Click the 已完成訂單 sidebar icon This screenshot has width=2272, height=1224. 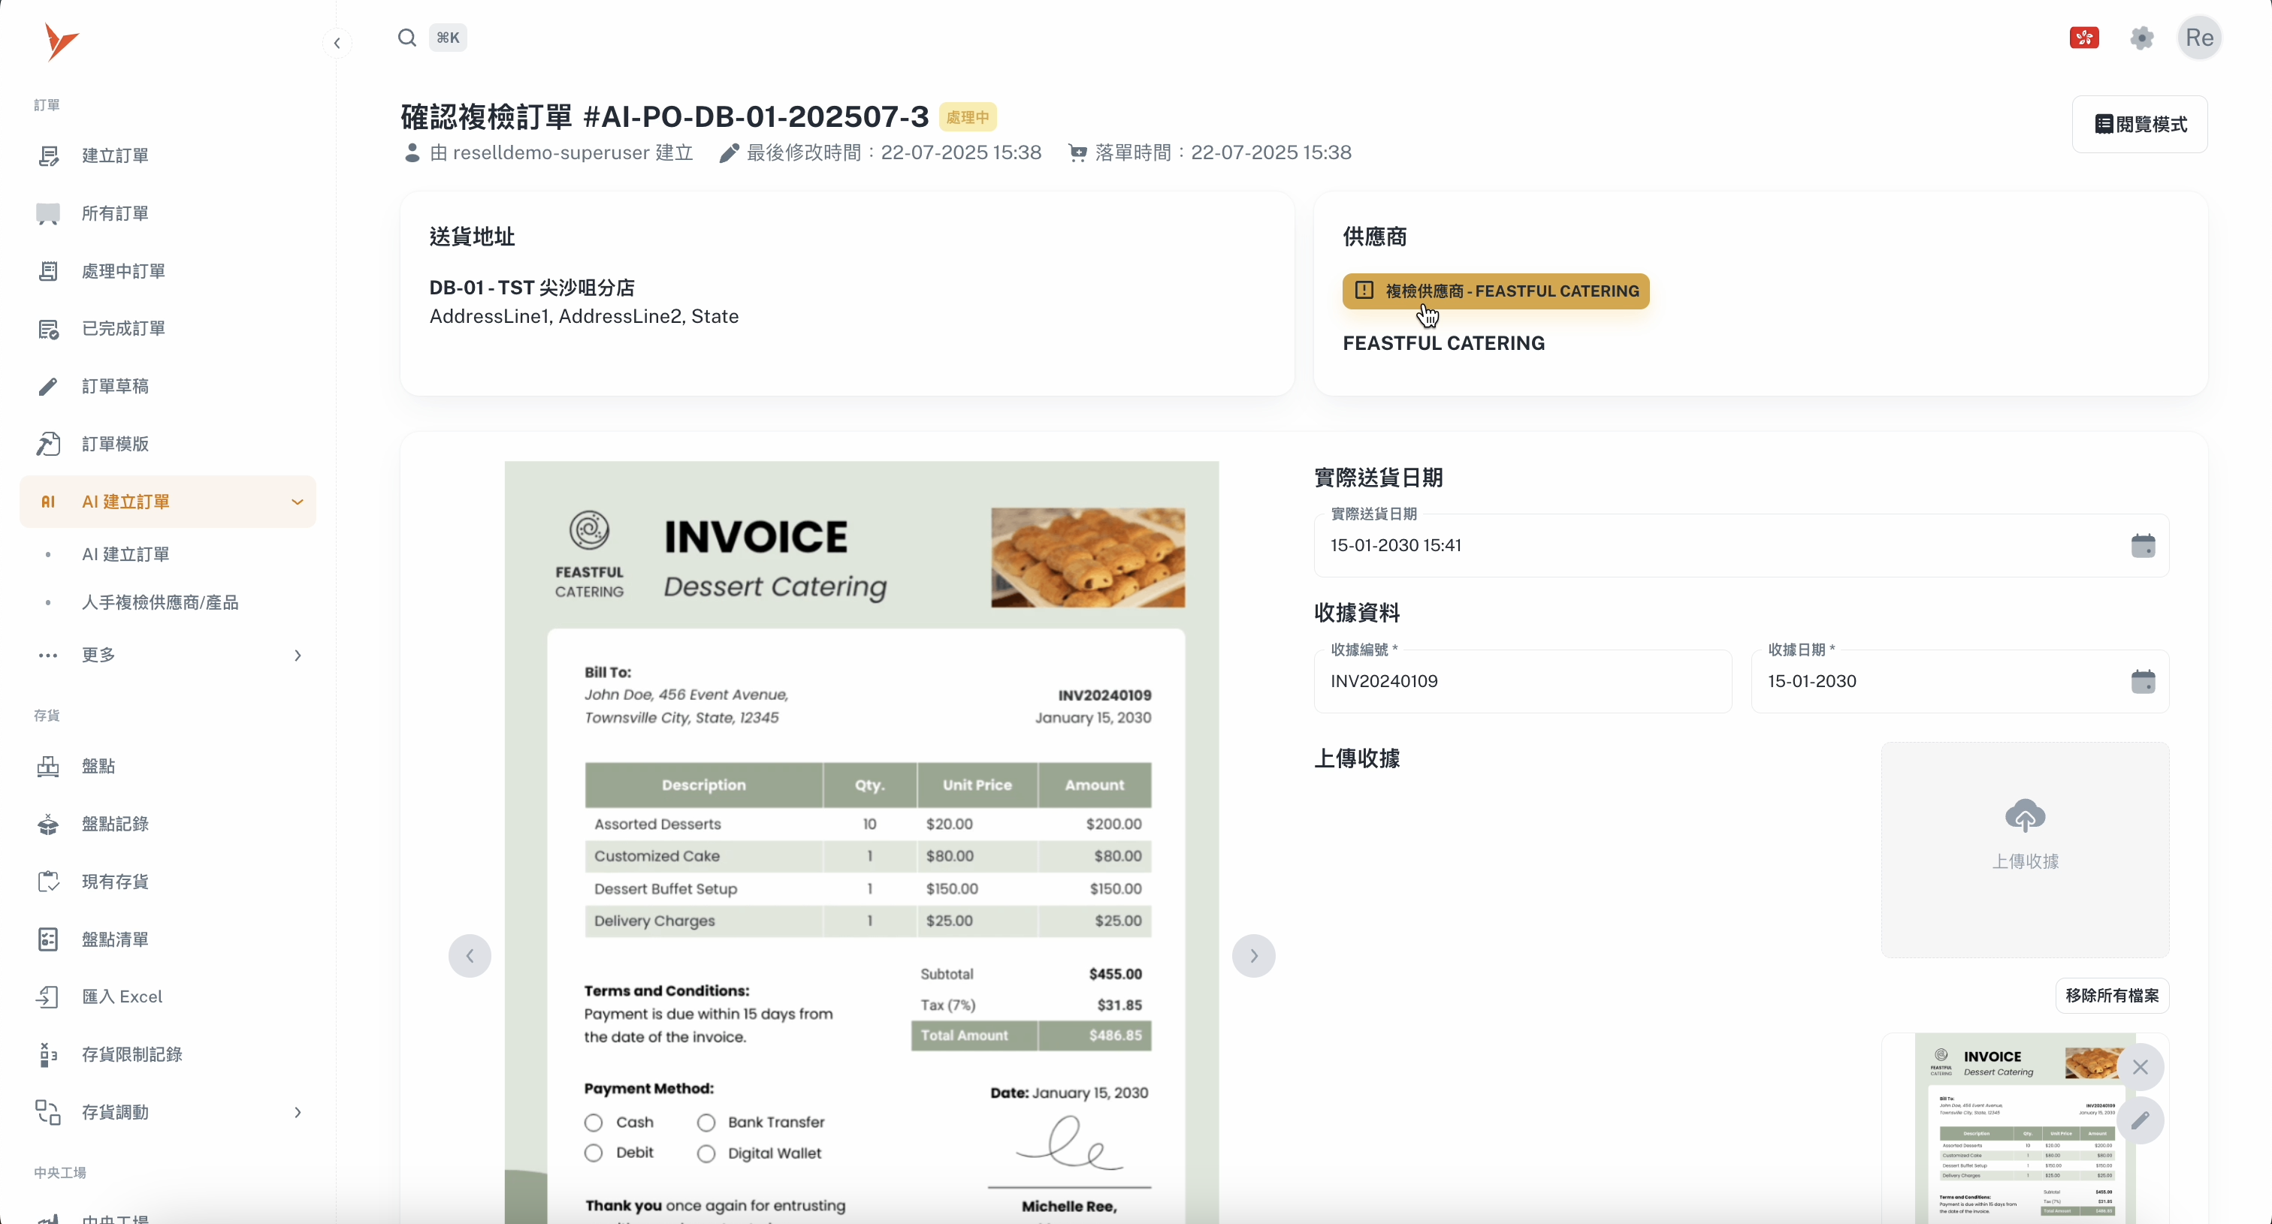tap(49, 329)
